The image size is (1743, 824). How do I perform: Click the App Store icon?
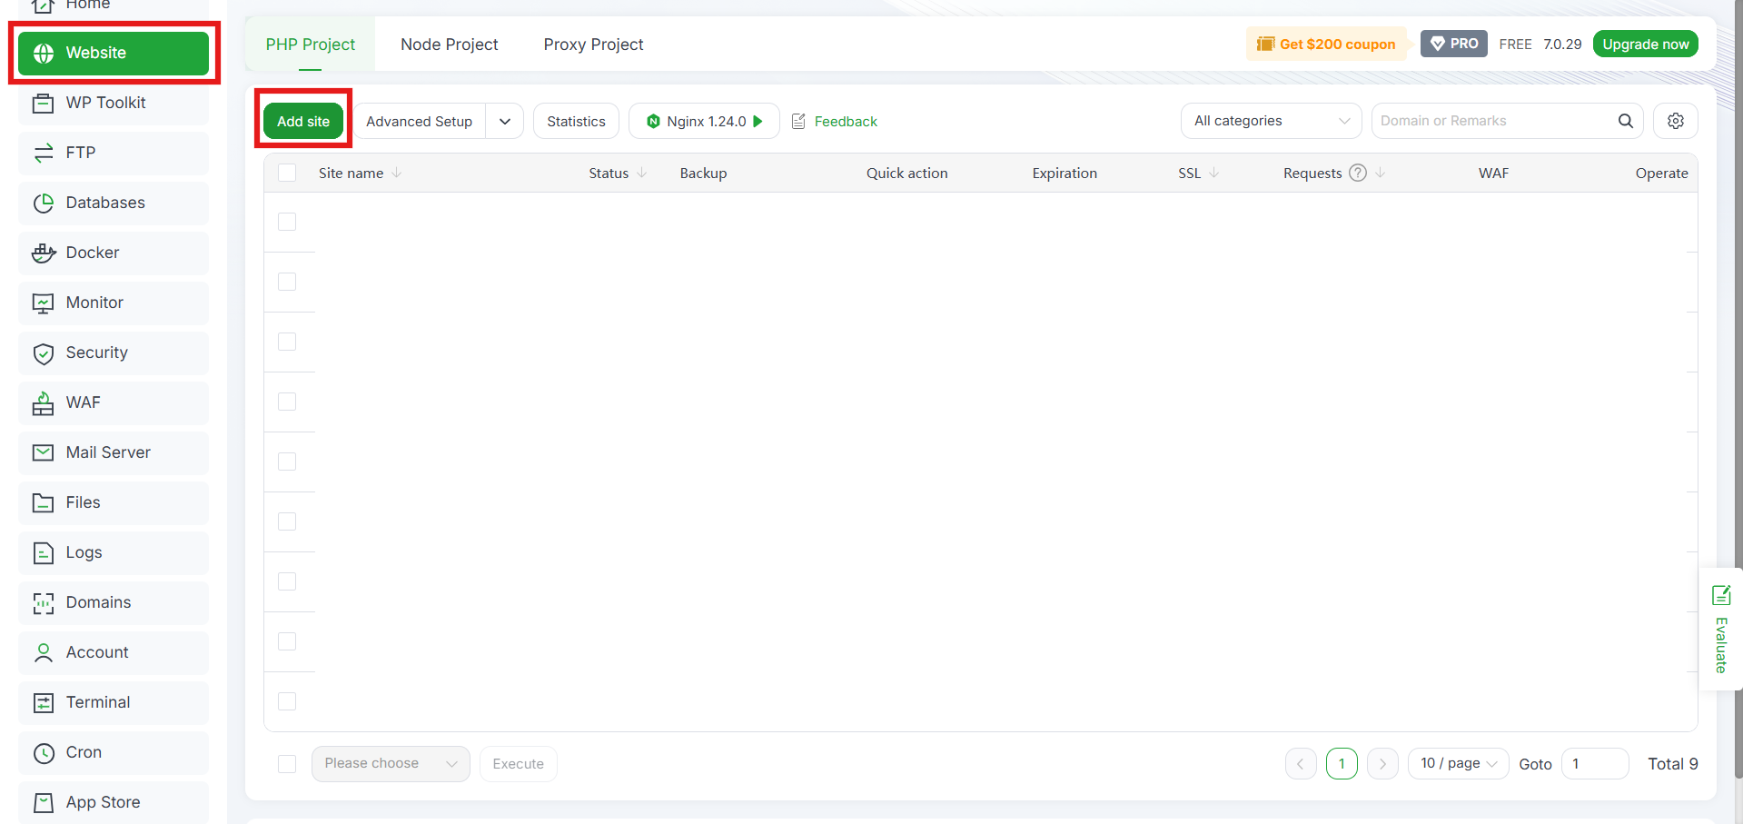tap(43, 802)
